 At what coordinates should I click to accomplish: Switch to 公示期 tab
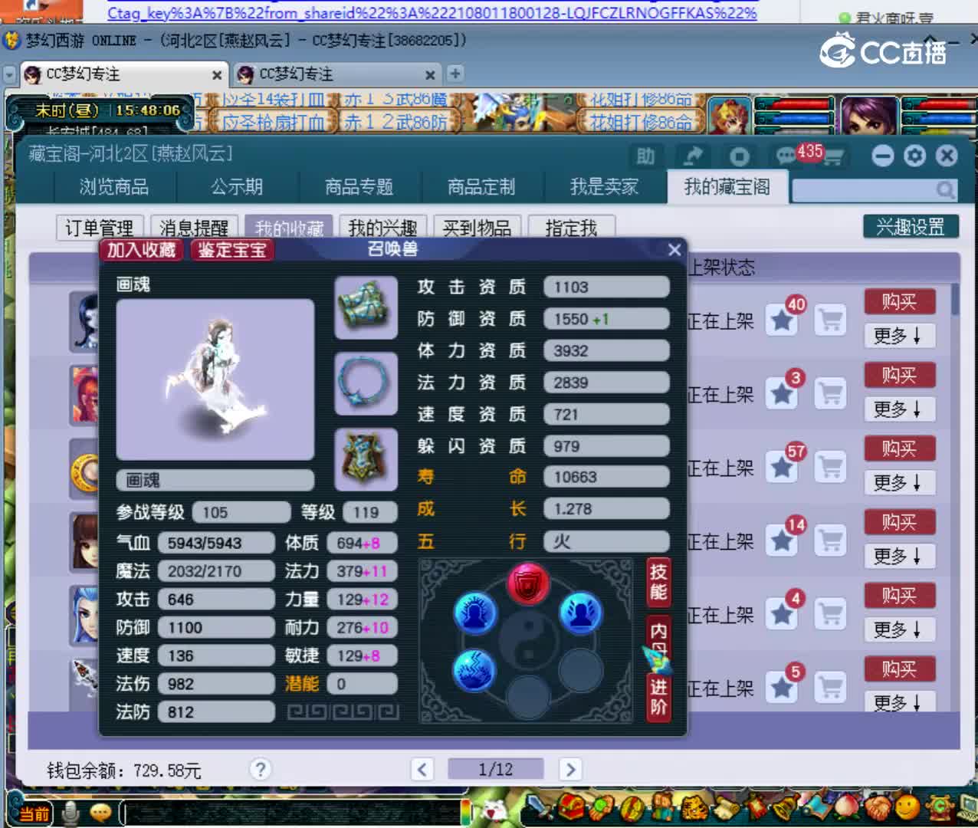point(237,187)
